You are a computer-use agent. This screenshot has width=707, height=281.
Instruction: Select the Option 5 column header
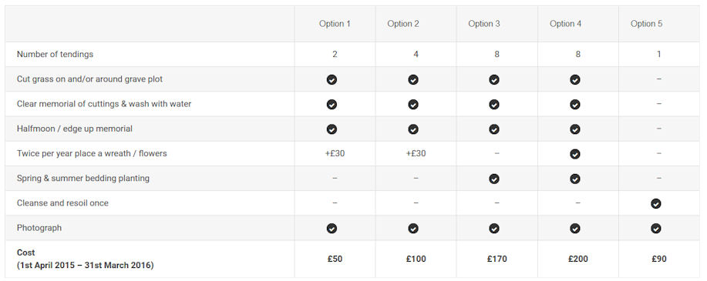click(x=646, y=24)
